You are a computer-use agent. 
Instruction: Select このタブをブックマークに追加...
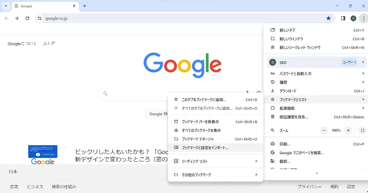(x=216, y=100)
